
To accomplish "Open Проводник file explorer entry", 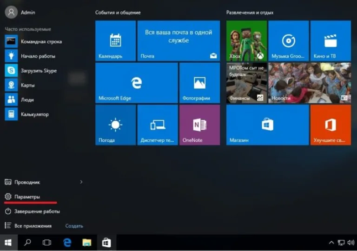I will 22,182.
